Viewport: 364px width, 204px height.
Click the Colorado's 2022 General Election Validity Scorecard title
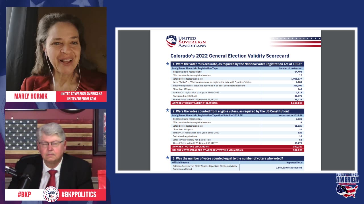click(x=230, y=56)
